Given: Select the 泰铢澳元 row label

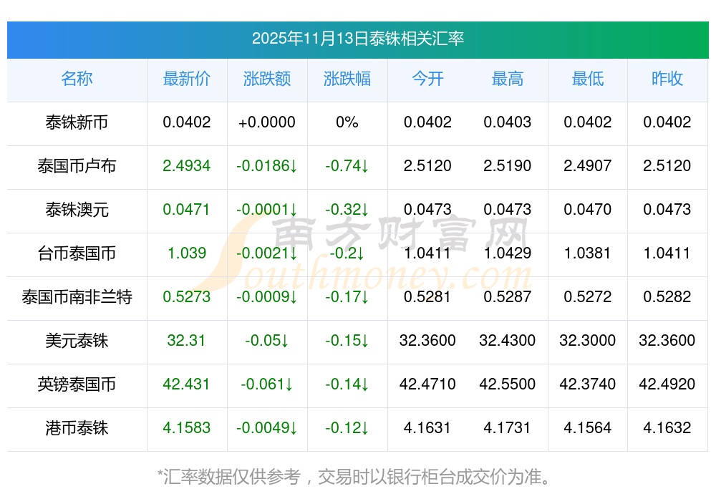Looking at the screenshot, I should (77, 210).
